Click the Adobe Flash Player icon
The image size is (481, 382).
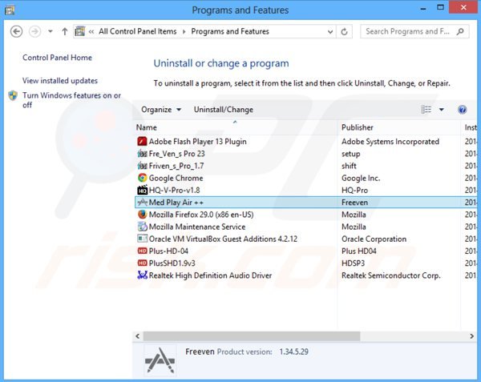coord(142,141)
